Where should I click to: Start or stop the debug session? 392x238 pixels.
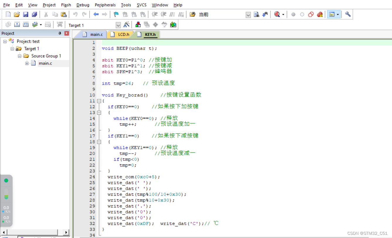click(277, 14)
